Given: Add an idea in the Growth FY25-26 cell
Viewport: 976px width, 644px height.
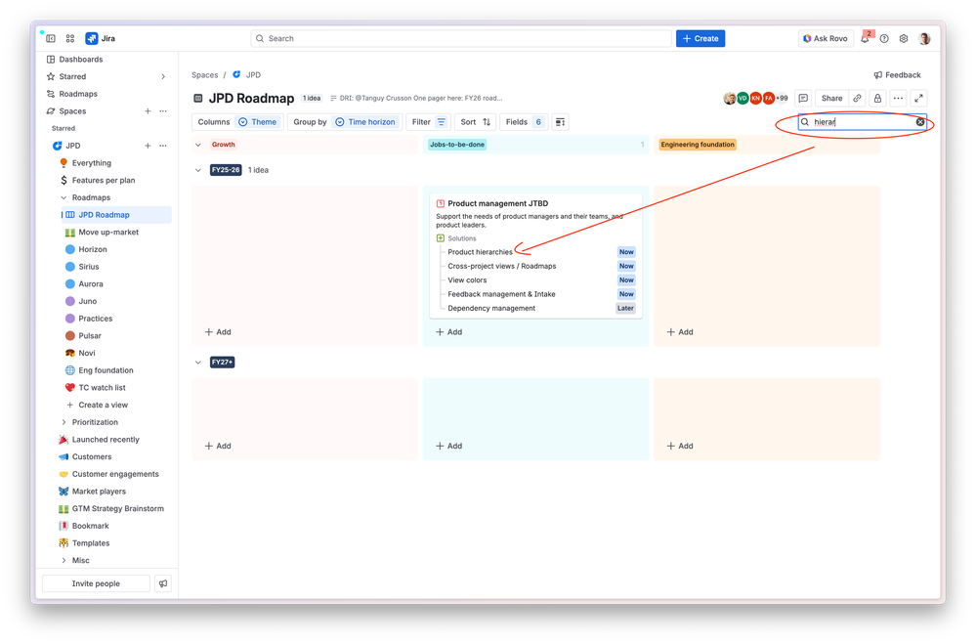Looking at the screenshot, I should click(x=218, y=332).
